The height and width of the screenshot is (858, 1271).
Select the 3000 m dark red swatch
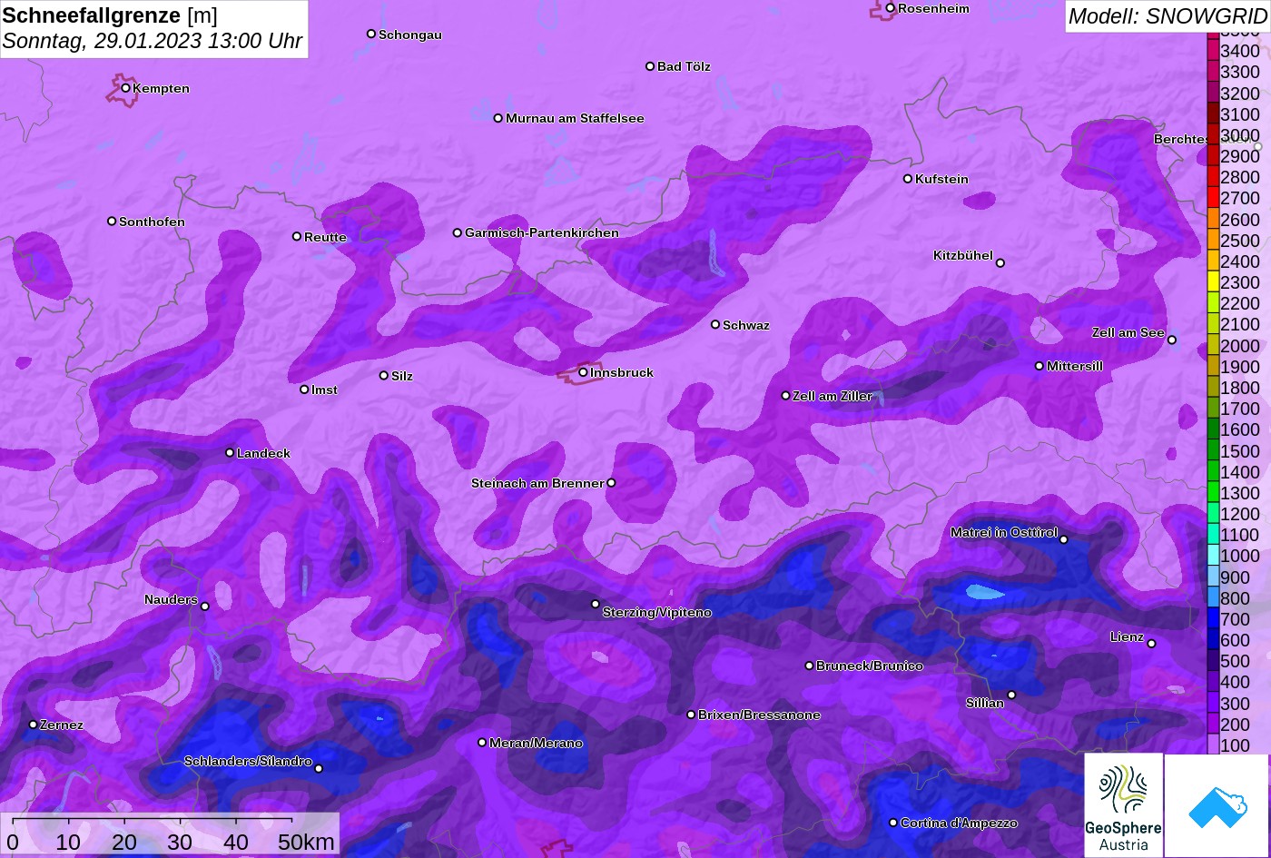point(1212,134)
